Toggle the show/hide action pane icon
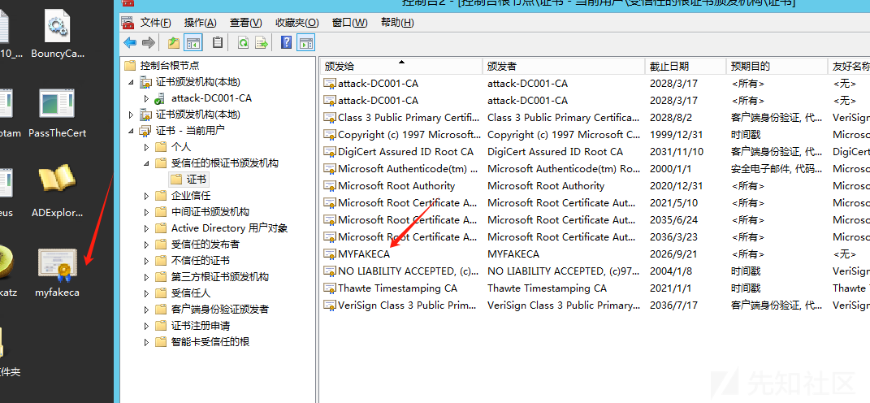Image resolution: width=870 pixels, height=403 pixels. pyautogui.click(x=305, y=42)
